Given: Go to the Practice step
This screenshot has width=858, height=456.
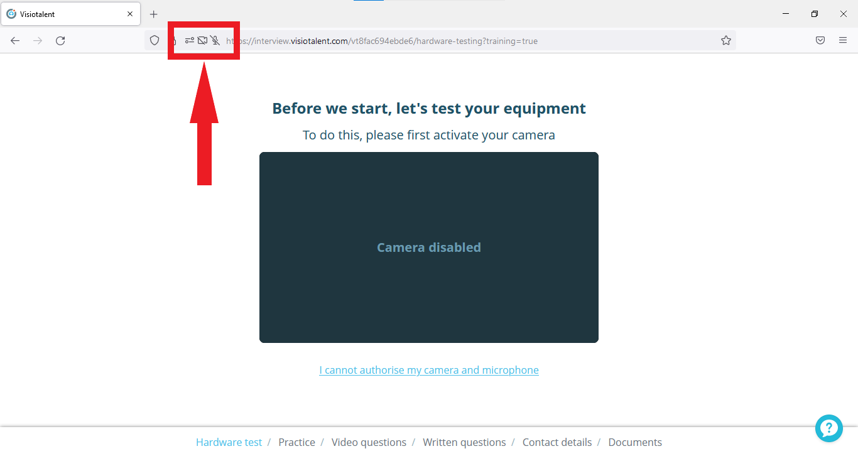Looking at the screenshot, I should [296, 442].
